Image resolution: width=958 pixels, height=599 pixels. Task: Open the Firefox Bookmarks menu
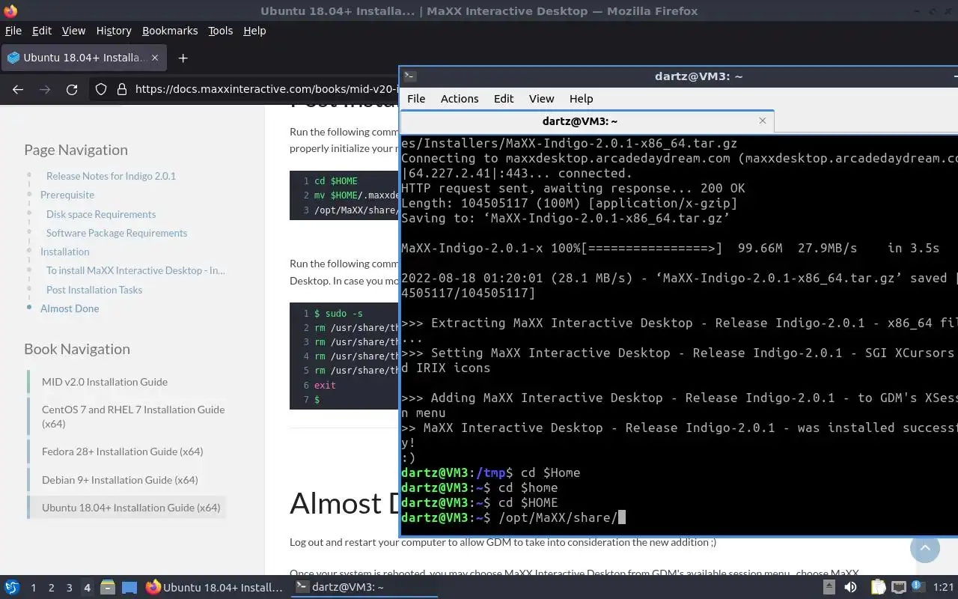(170, 31)
